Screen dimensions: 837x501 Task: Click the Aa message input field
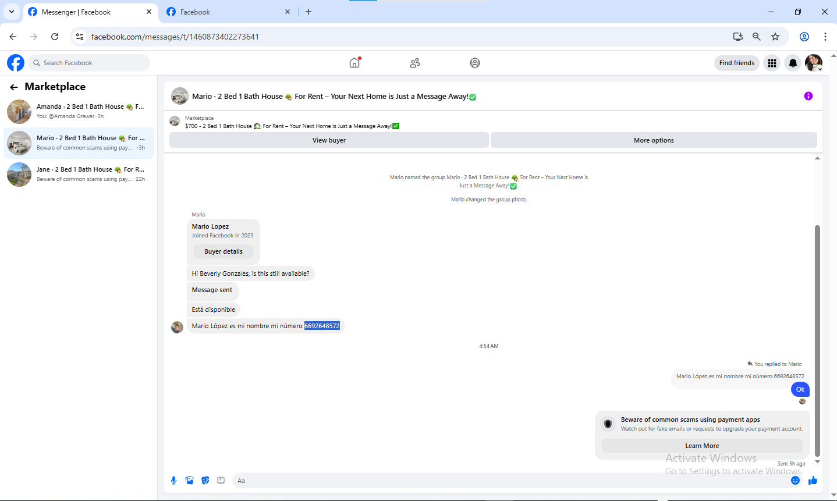coord(509,481)
